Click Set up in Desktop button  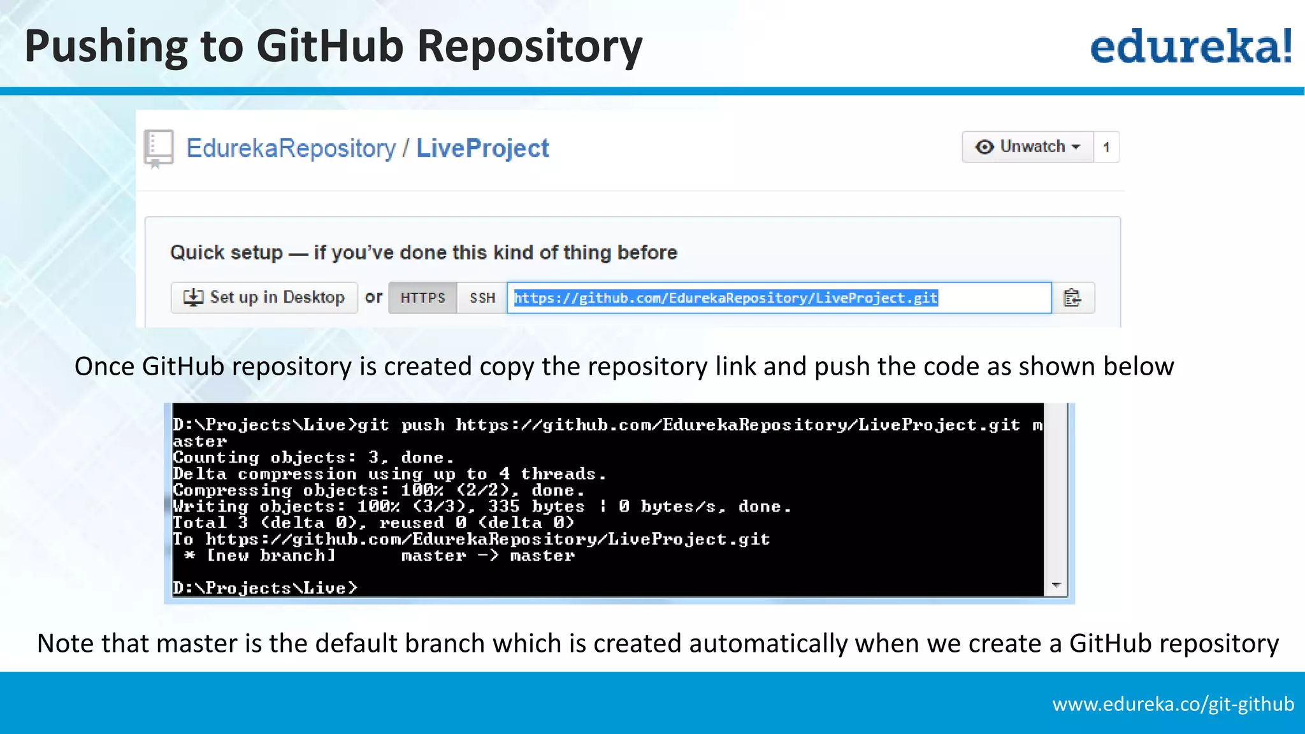[264, 298]
